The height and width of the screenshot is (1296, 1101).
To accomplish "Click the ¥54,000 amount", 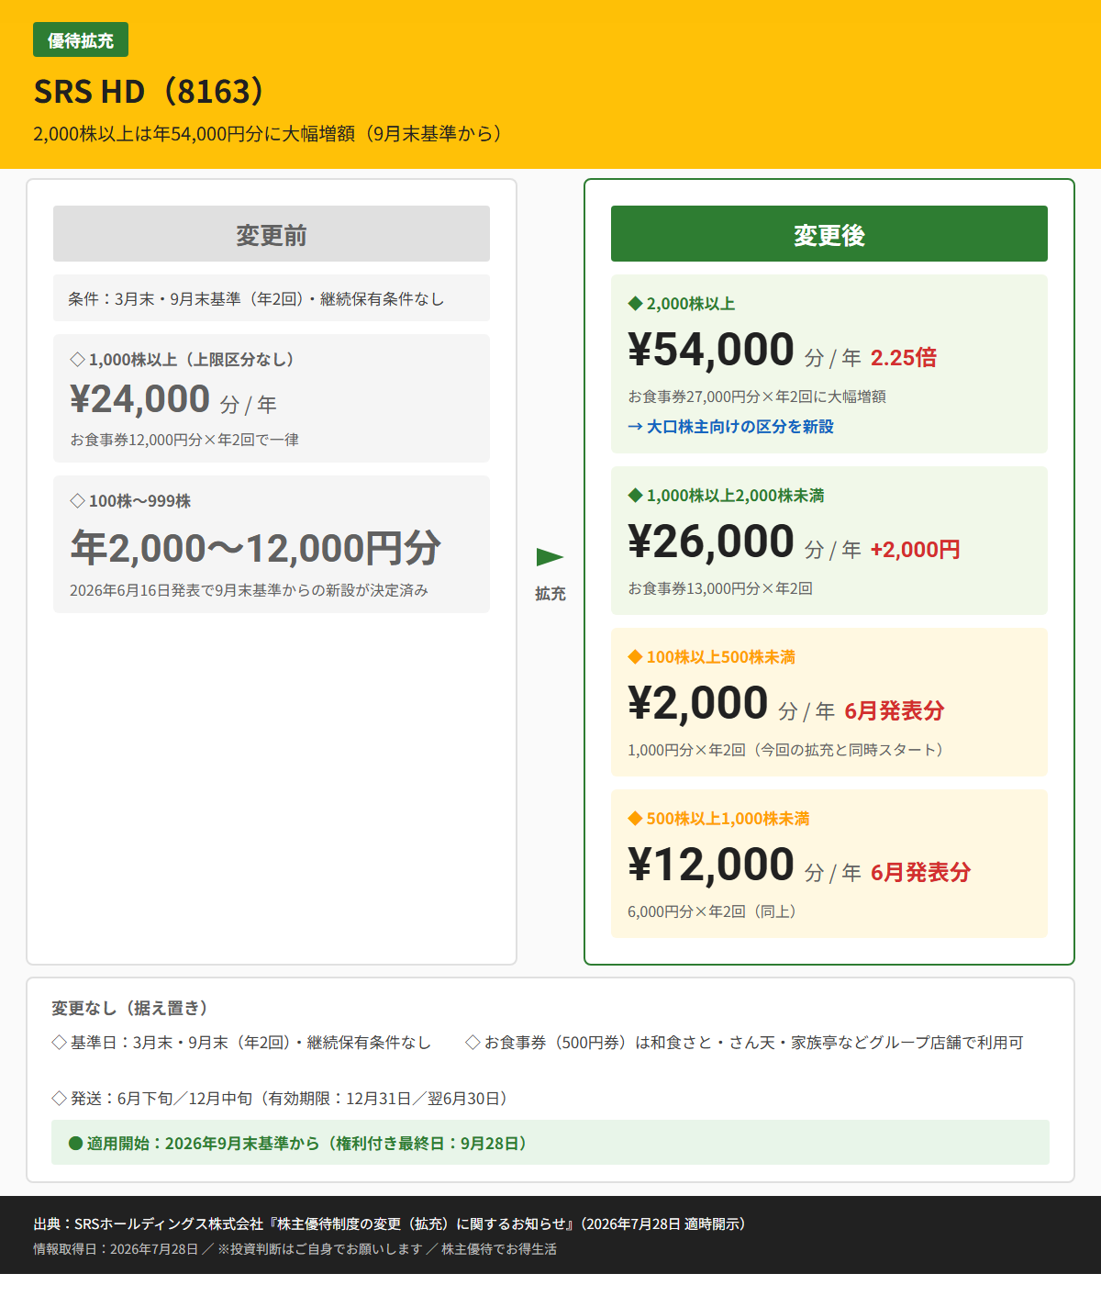I will [x=711, y=350].
